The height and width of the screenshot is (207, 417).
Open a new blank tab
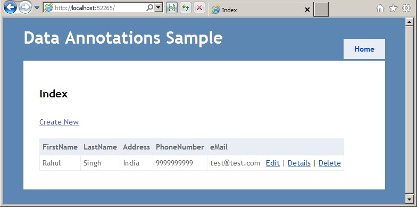(321, 10)
